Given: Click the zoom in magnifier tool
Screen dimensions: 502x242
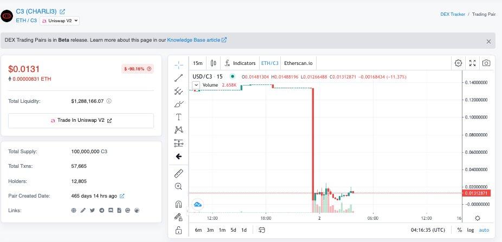Looking at the screenshot, I should 178,186.
